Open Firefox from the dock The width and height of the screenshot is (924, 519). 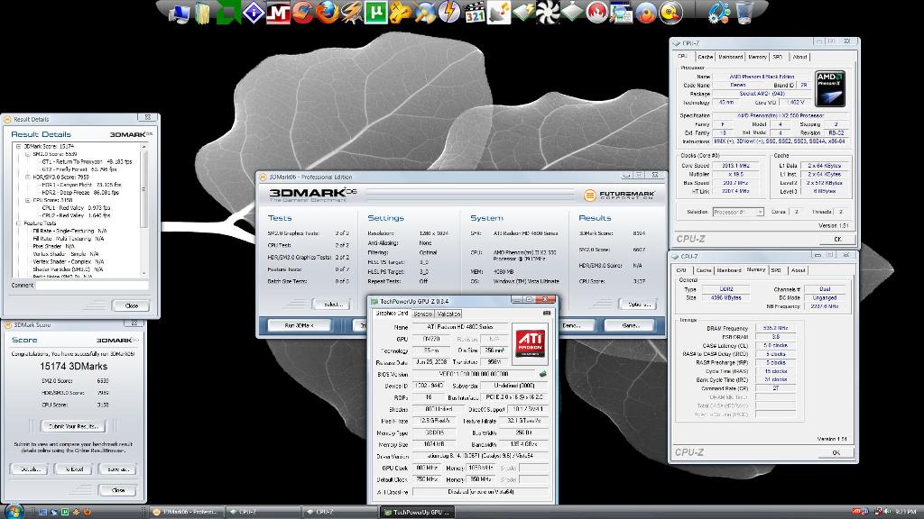[327, 13]
